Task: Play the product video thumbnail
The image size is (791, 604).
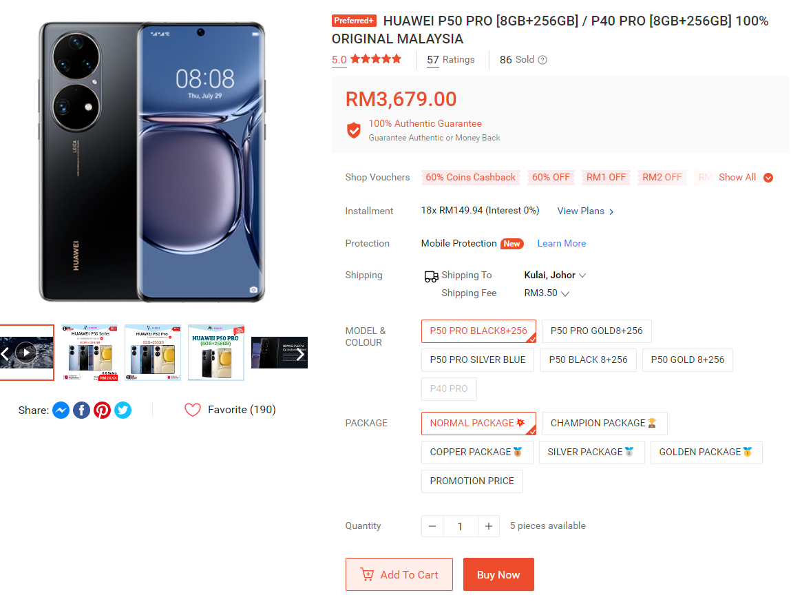Action: (26, 353)
